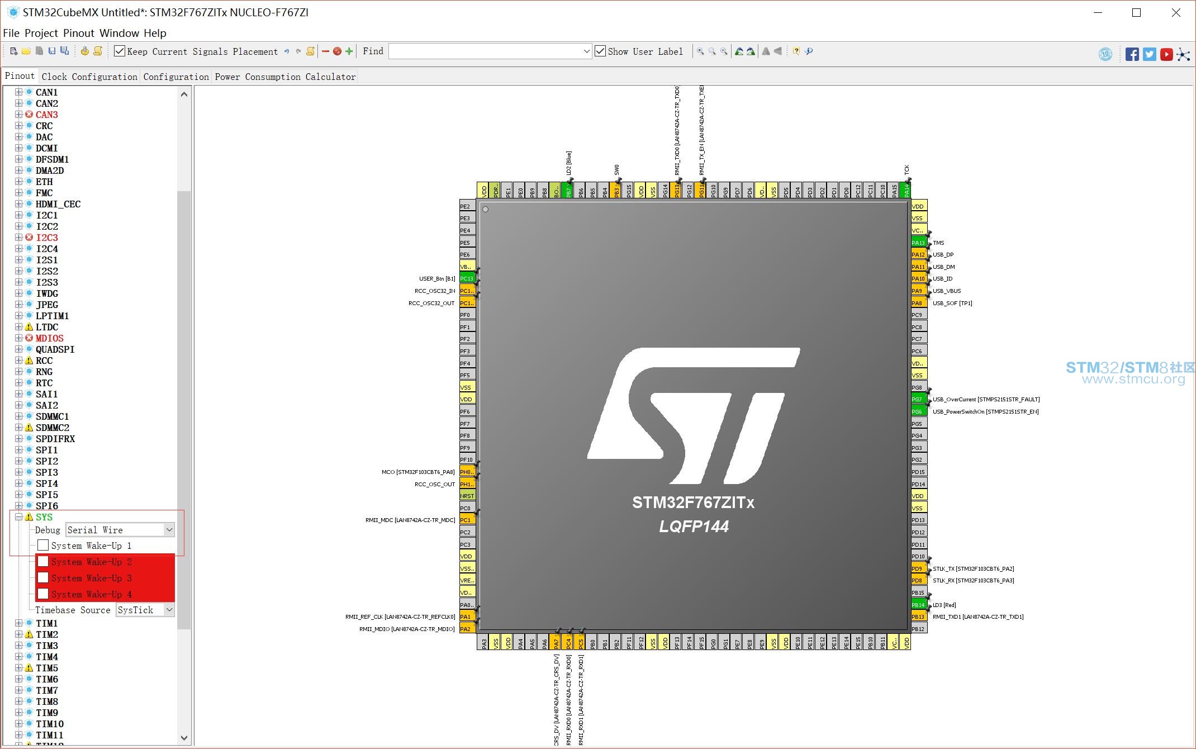
Task: Expand the ETH tree node
Action: pyautogui.click(x=19, y=182)
